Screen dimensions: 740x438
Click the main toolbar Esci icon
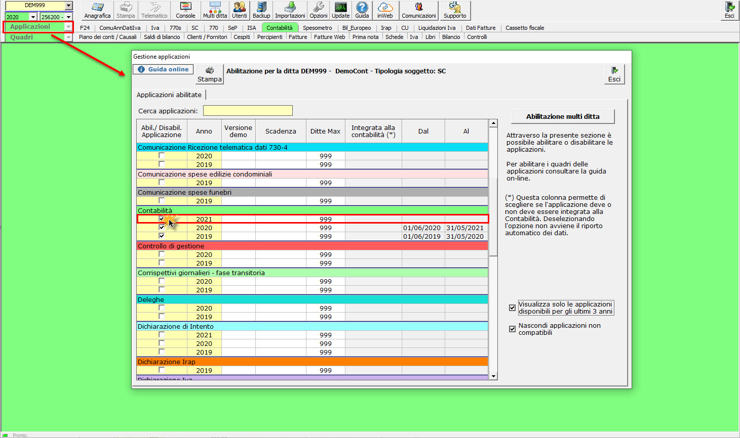click(729, 10)
